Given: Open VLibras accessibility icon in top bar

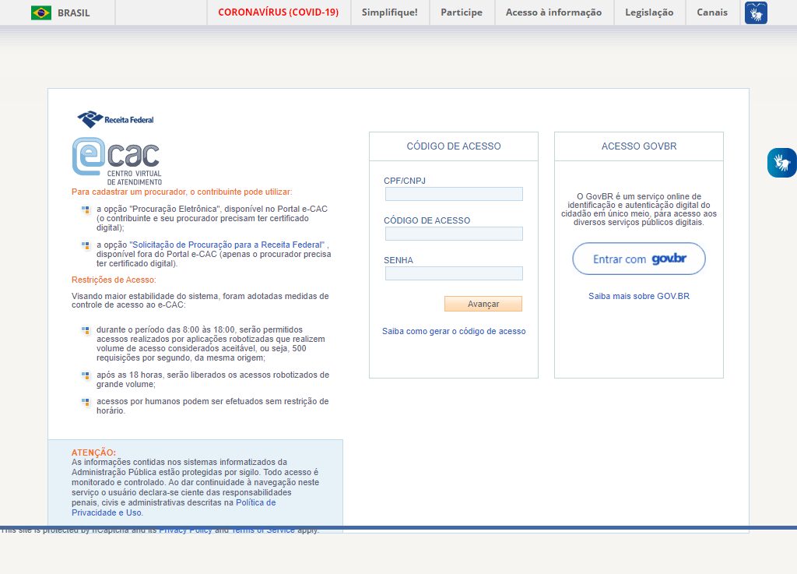Looking at the screenshot, I should [x=755, y=12].
